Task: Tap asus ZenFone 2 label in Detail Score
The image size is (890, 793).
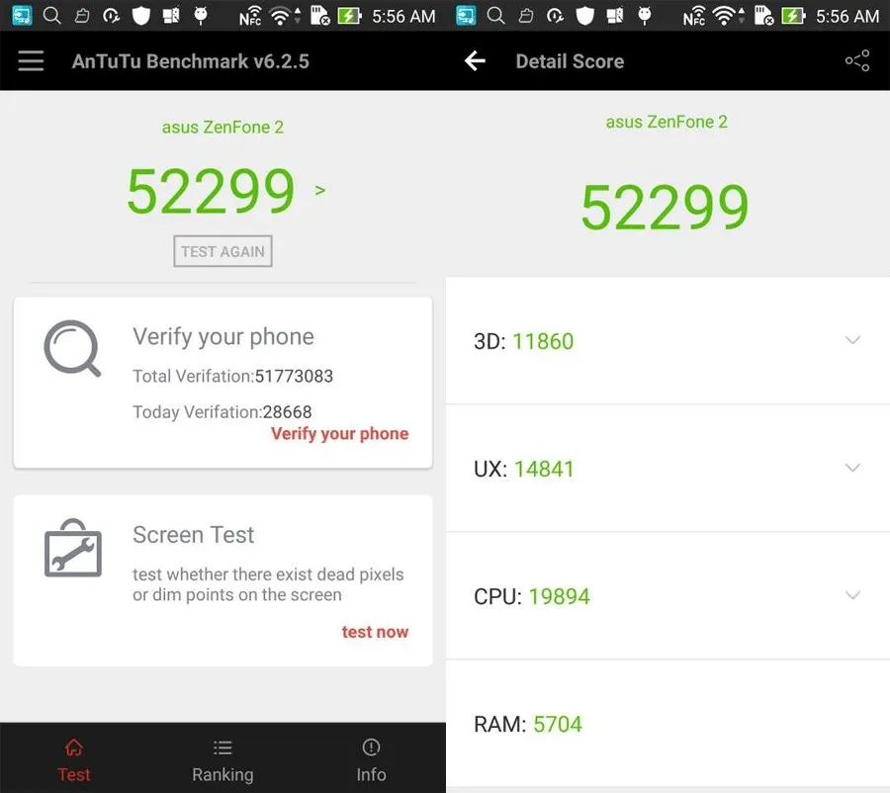Action: point(667,122)
